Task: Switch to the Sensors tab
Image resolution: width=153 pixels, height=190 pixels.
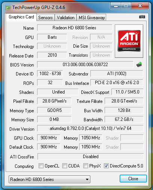Action: pos(45,18)
